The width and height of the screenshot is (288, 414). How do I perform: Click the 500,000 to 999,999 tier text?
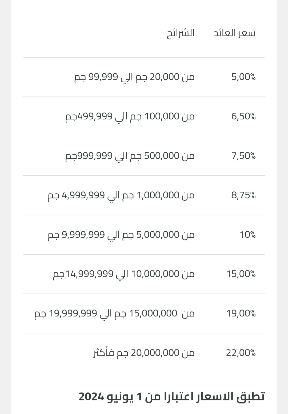[x=130, y=156]
